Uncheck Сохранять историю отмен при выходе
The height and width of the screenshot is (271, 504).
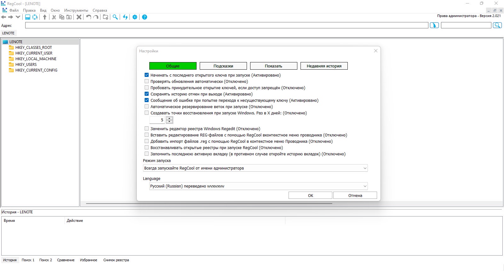(146, 94)
